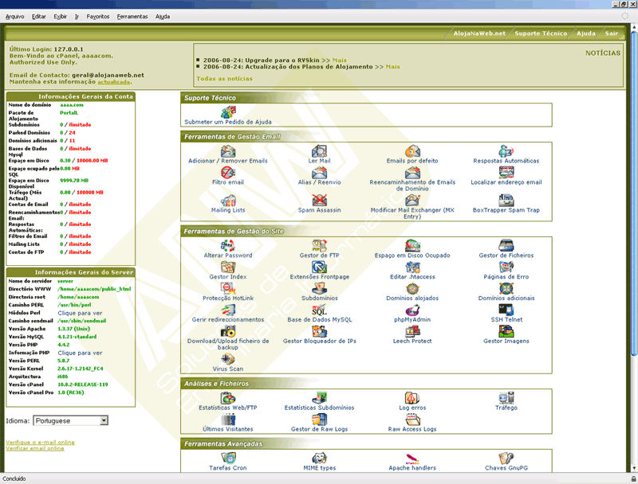
Task: Launch the Gestor de Ficheiros icon
Action: [x=506, y=246]
